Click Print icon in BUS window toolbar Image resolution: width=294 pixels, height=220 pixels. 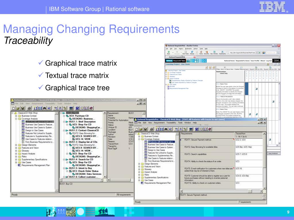(x=29, y=108)
